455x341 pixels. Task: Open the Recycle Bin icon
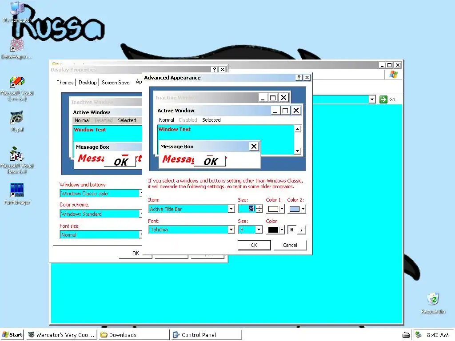[433, 303]
